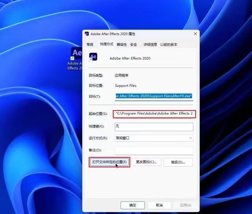Click 打开文件所在的位置(F) button
Screen dimensions: 252x214
tap(109, 162)
